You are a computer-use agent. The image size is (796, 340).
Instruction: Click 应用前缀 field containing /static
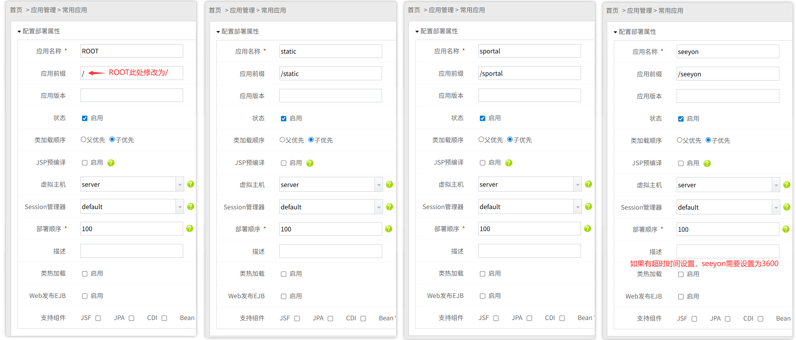(331, 74)
